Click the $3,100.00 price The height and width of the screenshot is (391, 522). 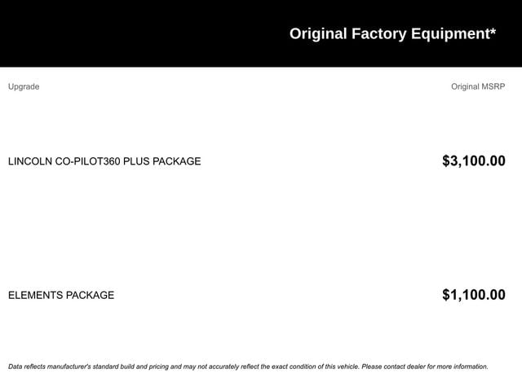pyautogui.click(x=474, y=161)
